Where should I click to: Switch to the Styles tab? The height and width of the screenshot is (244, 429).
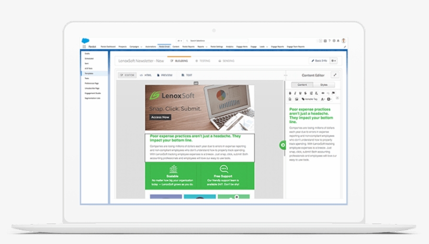324,85
